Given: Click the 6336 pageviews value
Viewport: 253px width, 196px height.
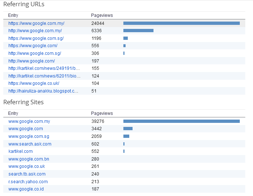Looking at the screenshot, I should click(x=97, y=31).
